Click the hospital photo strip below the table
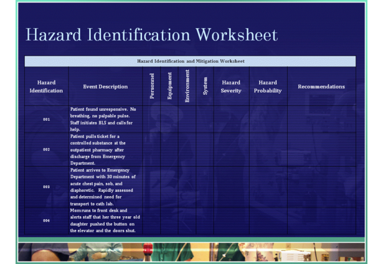 coord(192,252)
